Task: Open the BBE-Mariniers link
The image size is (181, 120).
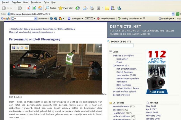Action: click(124, 85)
